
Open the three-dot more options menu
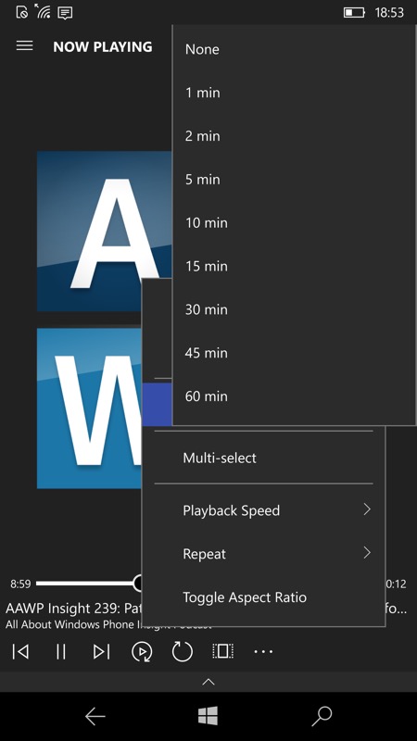[263, 652]
